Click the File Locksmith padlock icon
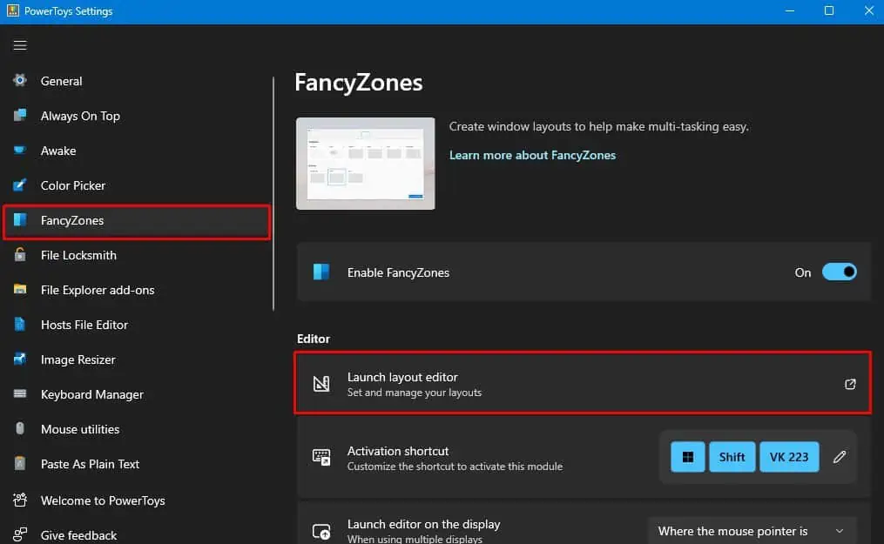Image resolution: width=884 pixels, height=544 pixels. (x=20, y=255)
